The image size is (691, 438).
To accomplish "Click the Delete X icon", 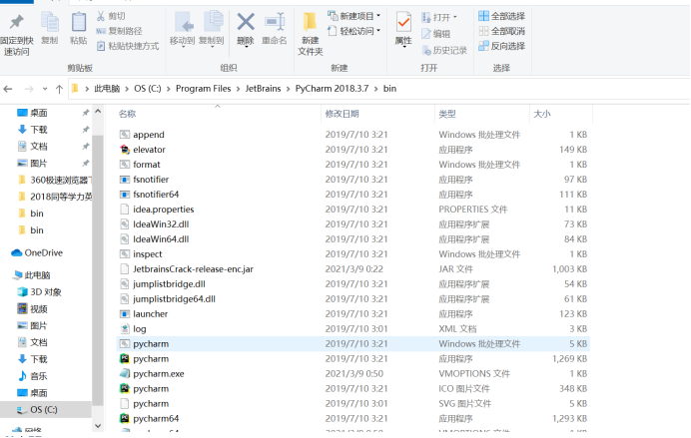I will 246,22.
